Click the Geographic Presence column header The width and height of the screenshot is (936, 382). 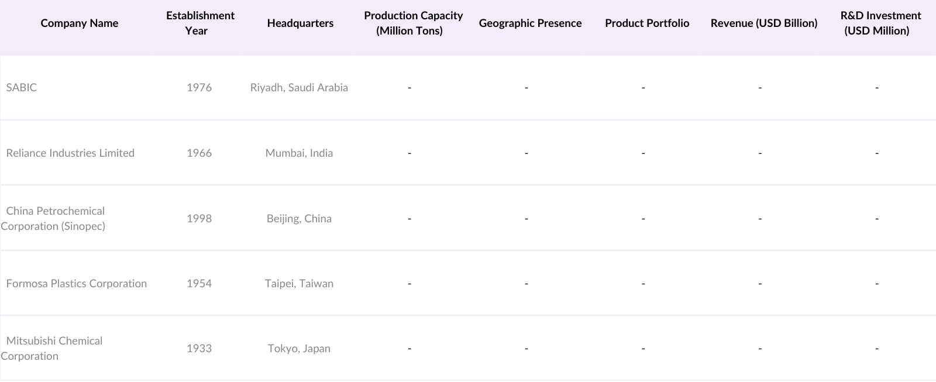click(530, 23)
